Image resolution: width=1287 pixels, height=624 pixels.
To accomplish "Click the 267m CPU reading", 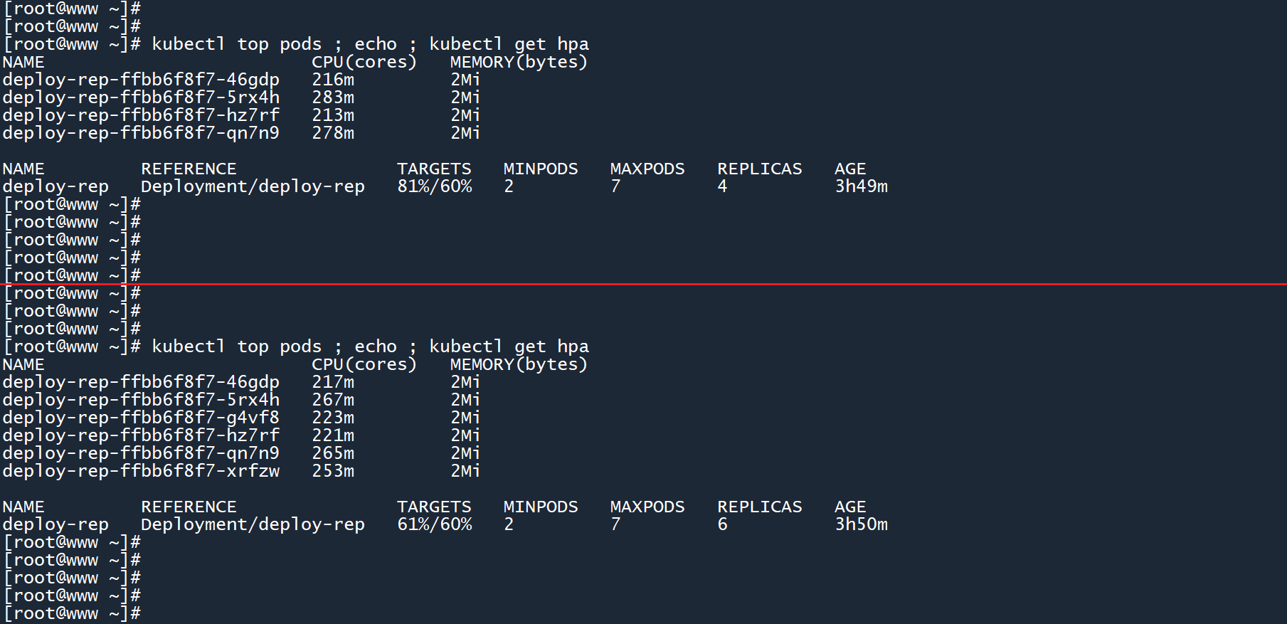I will point(333,400).
